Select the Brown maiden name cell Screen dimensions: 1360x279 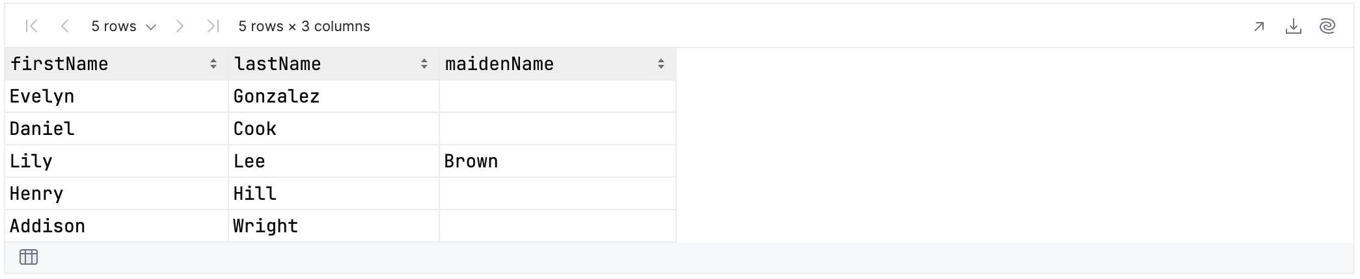click(558, 161)
